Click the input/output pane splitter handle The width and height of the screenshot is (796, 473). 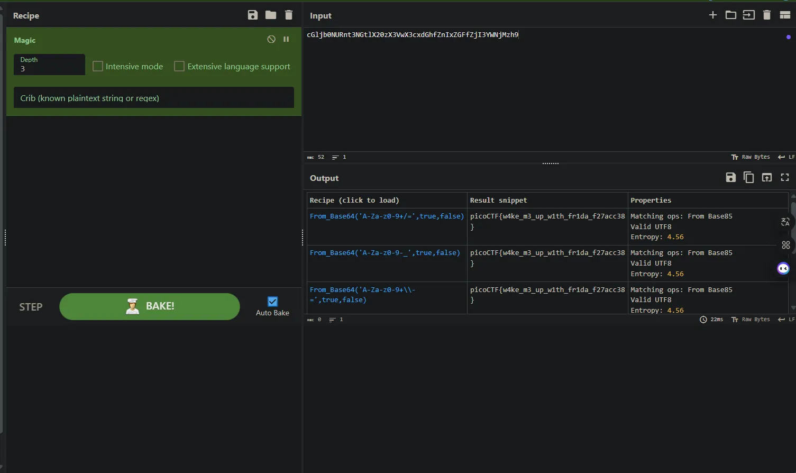click(550, 163)
